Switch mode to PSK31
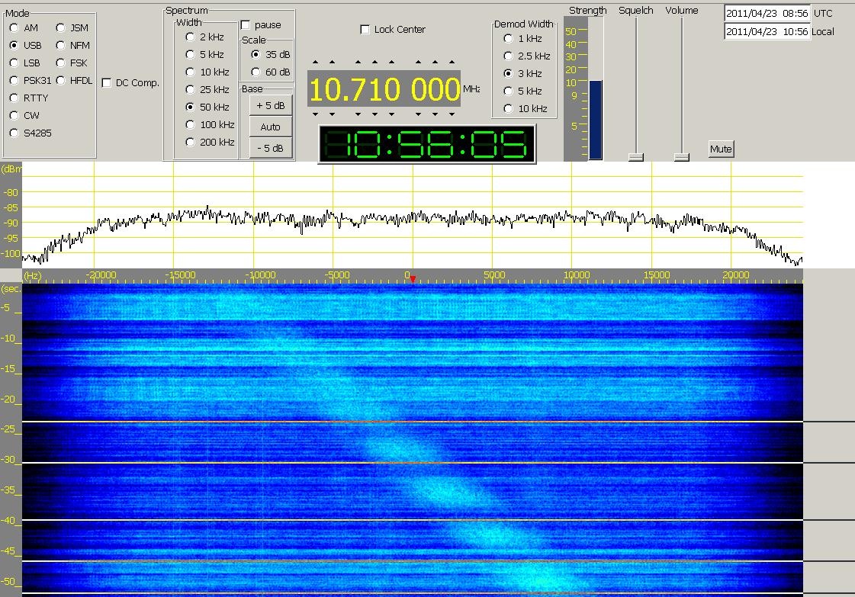Viewport: 855px width, 597px height. click(x=14, y=81)
